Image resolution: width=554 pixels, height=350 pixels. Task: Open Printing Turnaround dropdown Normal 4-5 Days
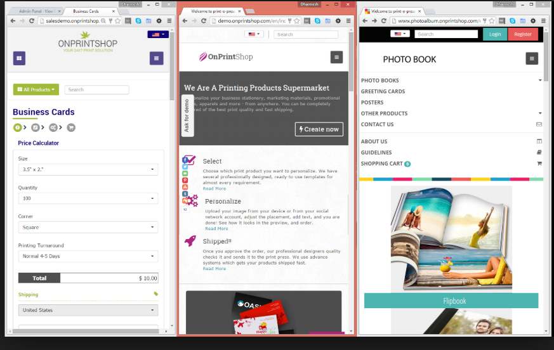(x=88, y=256)
